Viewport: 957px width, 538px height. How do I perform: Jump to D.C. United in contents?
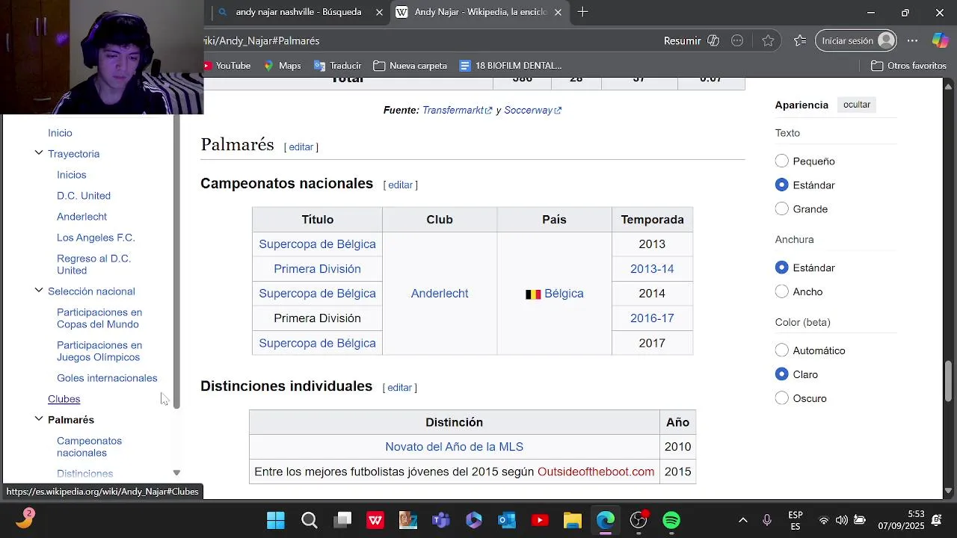click(x=84, y=196)
